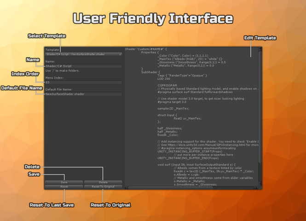Open the Template dropdown showing NewSurfaceShader.shader

click(84, 54)
